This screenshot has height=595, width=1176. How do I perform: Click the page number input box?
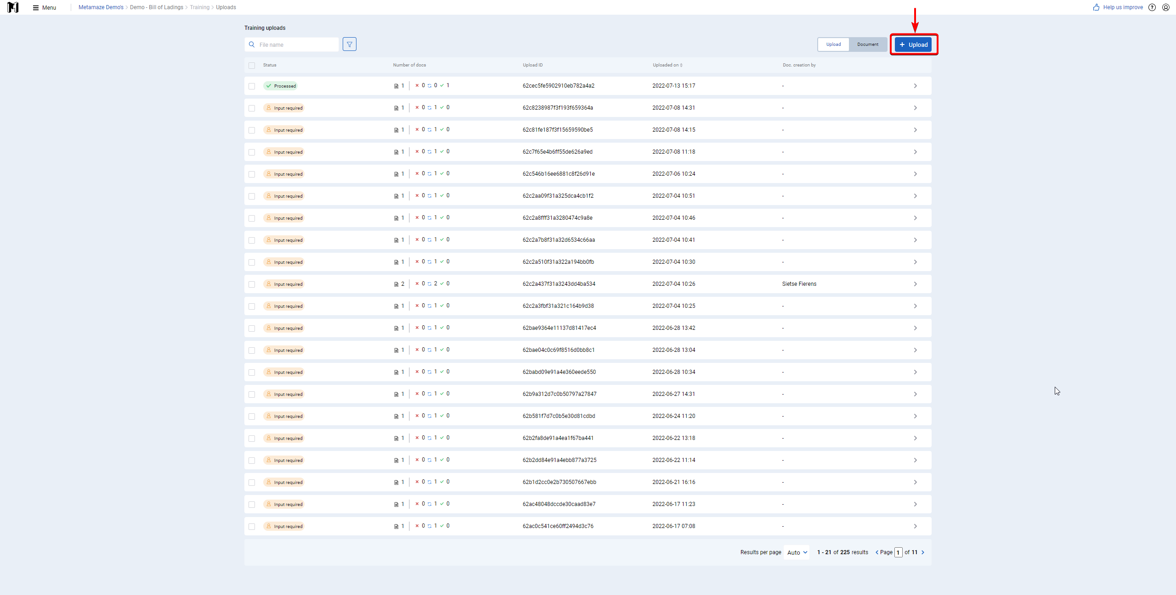click(898, 552)
